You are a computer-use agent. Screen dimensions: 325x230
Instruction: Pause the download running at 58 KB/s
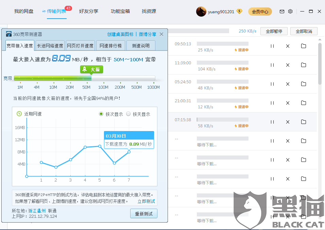(272, 122)
